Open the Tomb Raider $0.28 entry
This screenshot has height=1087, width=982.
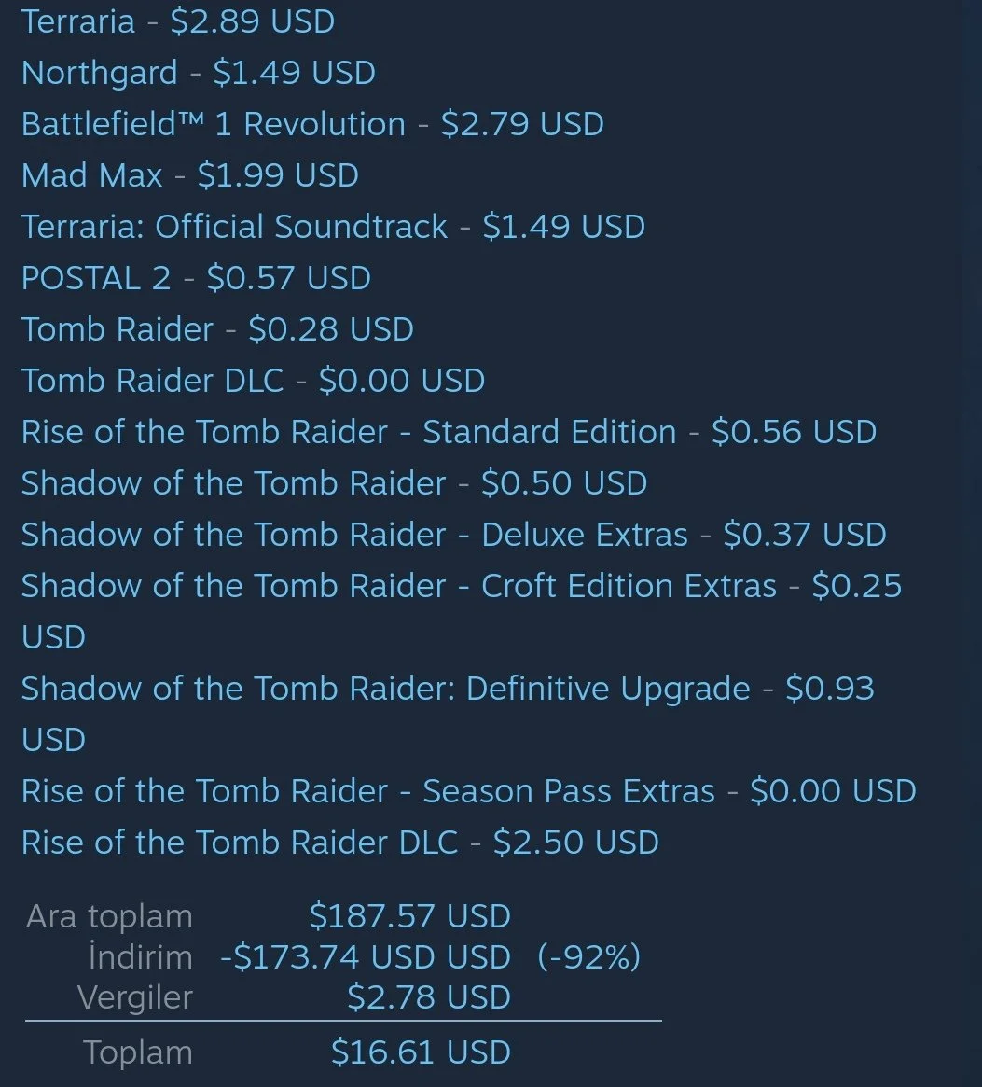tap(217, 329)
